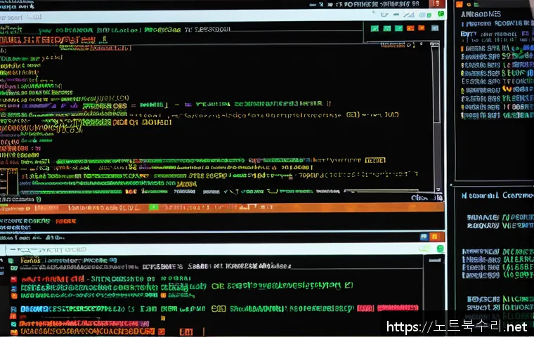Image resolution: width=534 pixels, height=337 pixels.
Task: Click the orange boxed label in the lower window's bottom row
Action: [186, 332]
